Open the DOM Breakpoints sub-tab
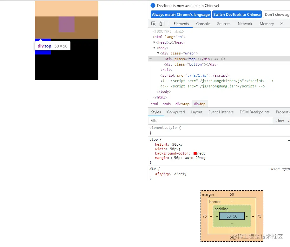Image resolution: width=290 pixels, height=247 pixels. click(x=254, y=112)
